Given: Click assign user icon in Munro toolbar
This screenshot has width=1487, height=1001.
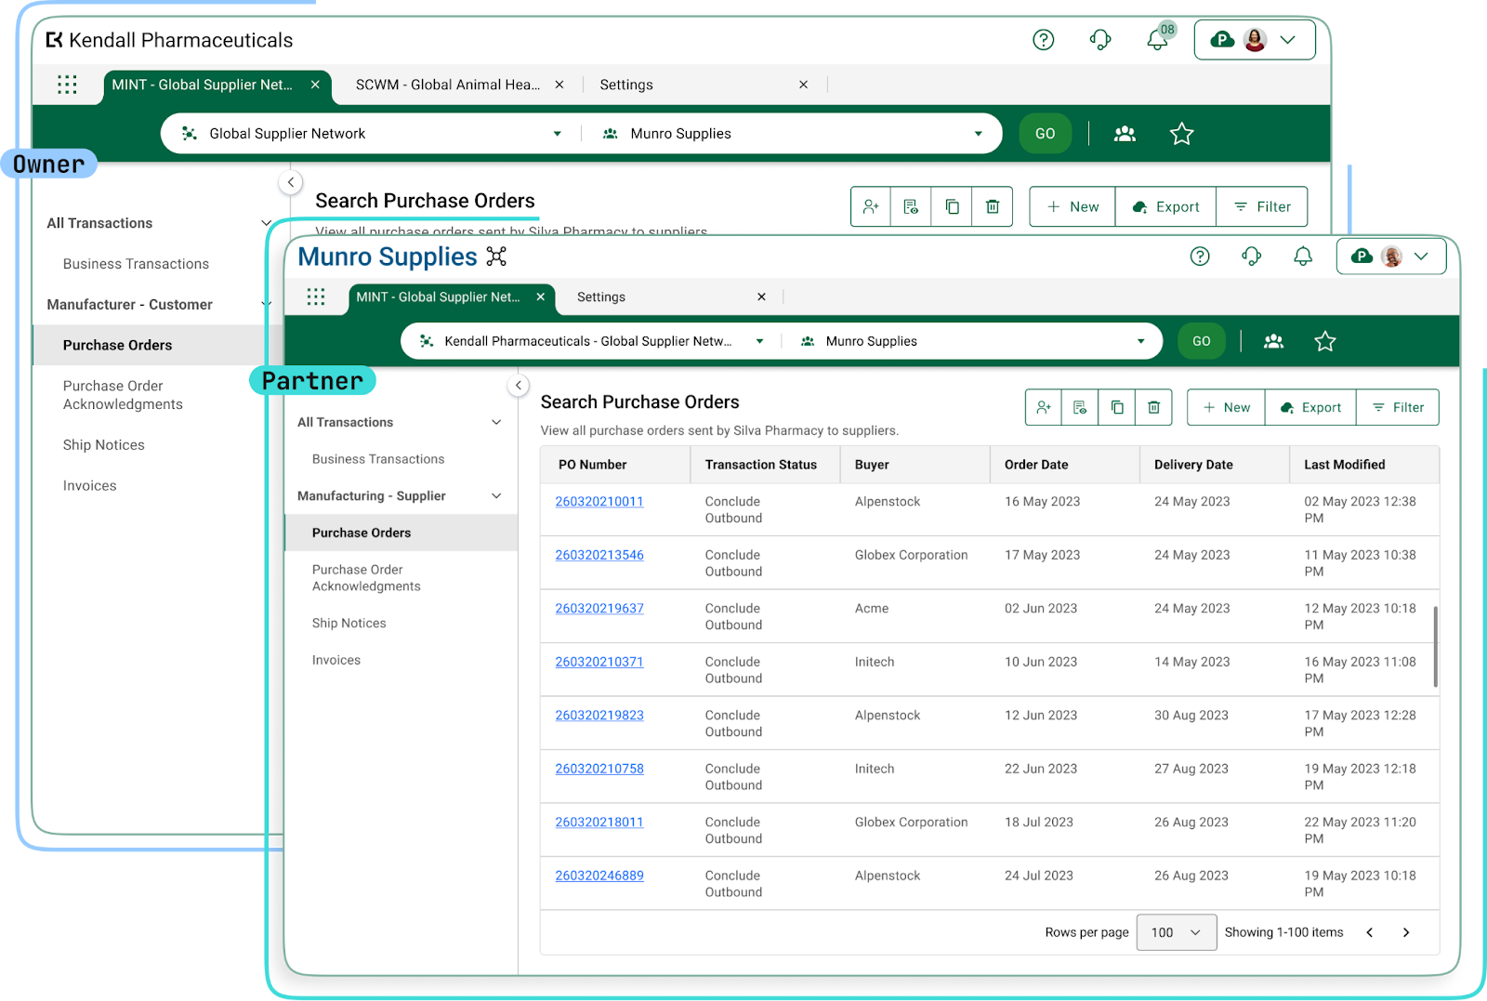Looking at the screenshot, I should pyautogui.click(x=1044, y=407).
